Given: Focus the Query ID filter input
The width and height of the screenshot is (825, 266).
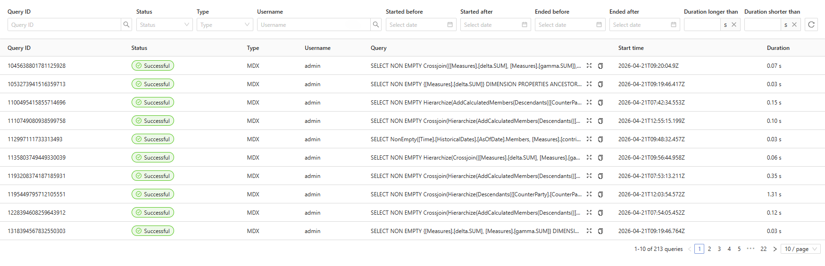Looking at the screenshot, I should tap(64, 24).
